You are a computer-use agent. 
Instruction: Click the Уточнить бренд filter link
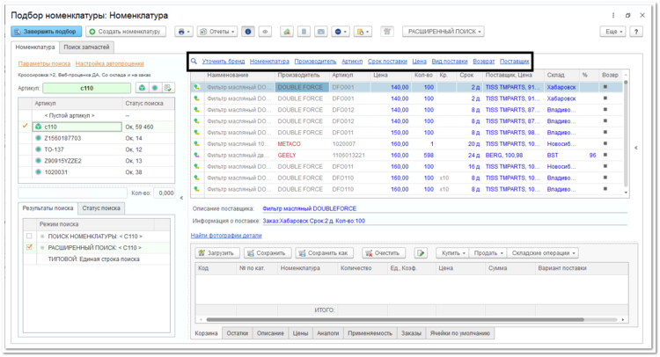(224, 62)
